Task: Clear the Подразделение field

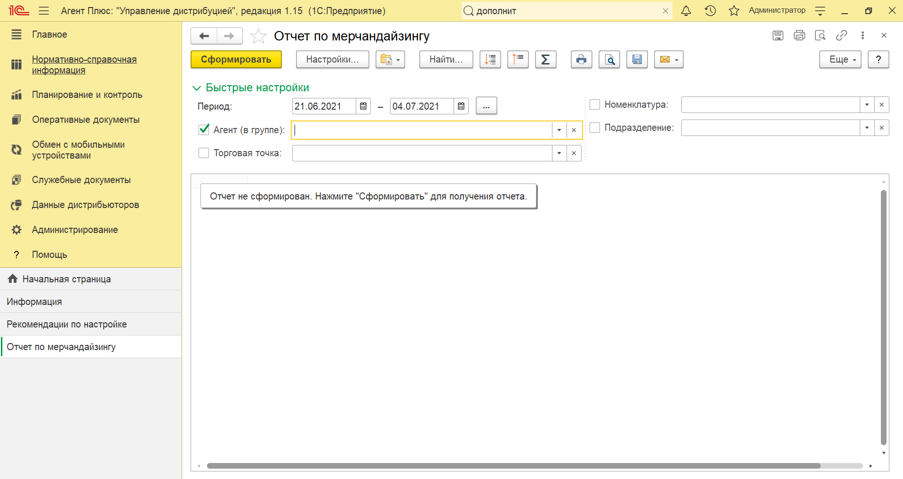Action: pos(882,128)
